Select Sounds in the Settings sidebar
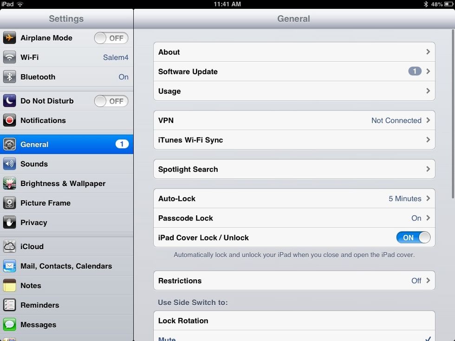Screen dimensions: 455x341 pyautogui.click(x=66, y=164)
